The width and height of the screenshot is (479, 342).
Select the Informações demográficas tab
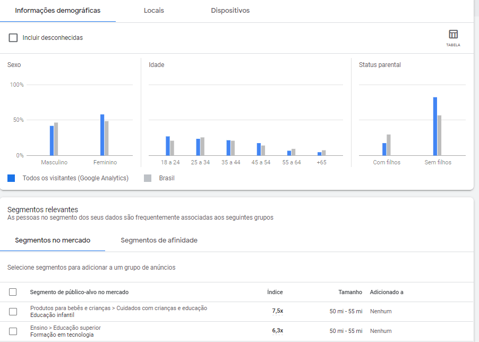pos(57,11)
